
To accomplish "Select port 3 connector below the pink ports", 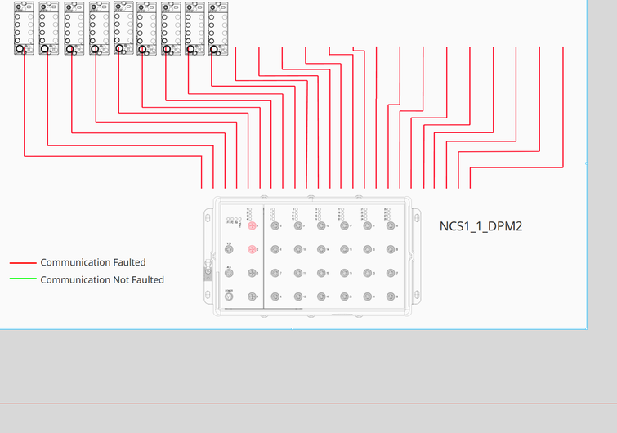I will pos(253,273).
